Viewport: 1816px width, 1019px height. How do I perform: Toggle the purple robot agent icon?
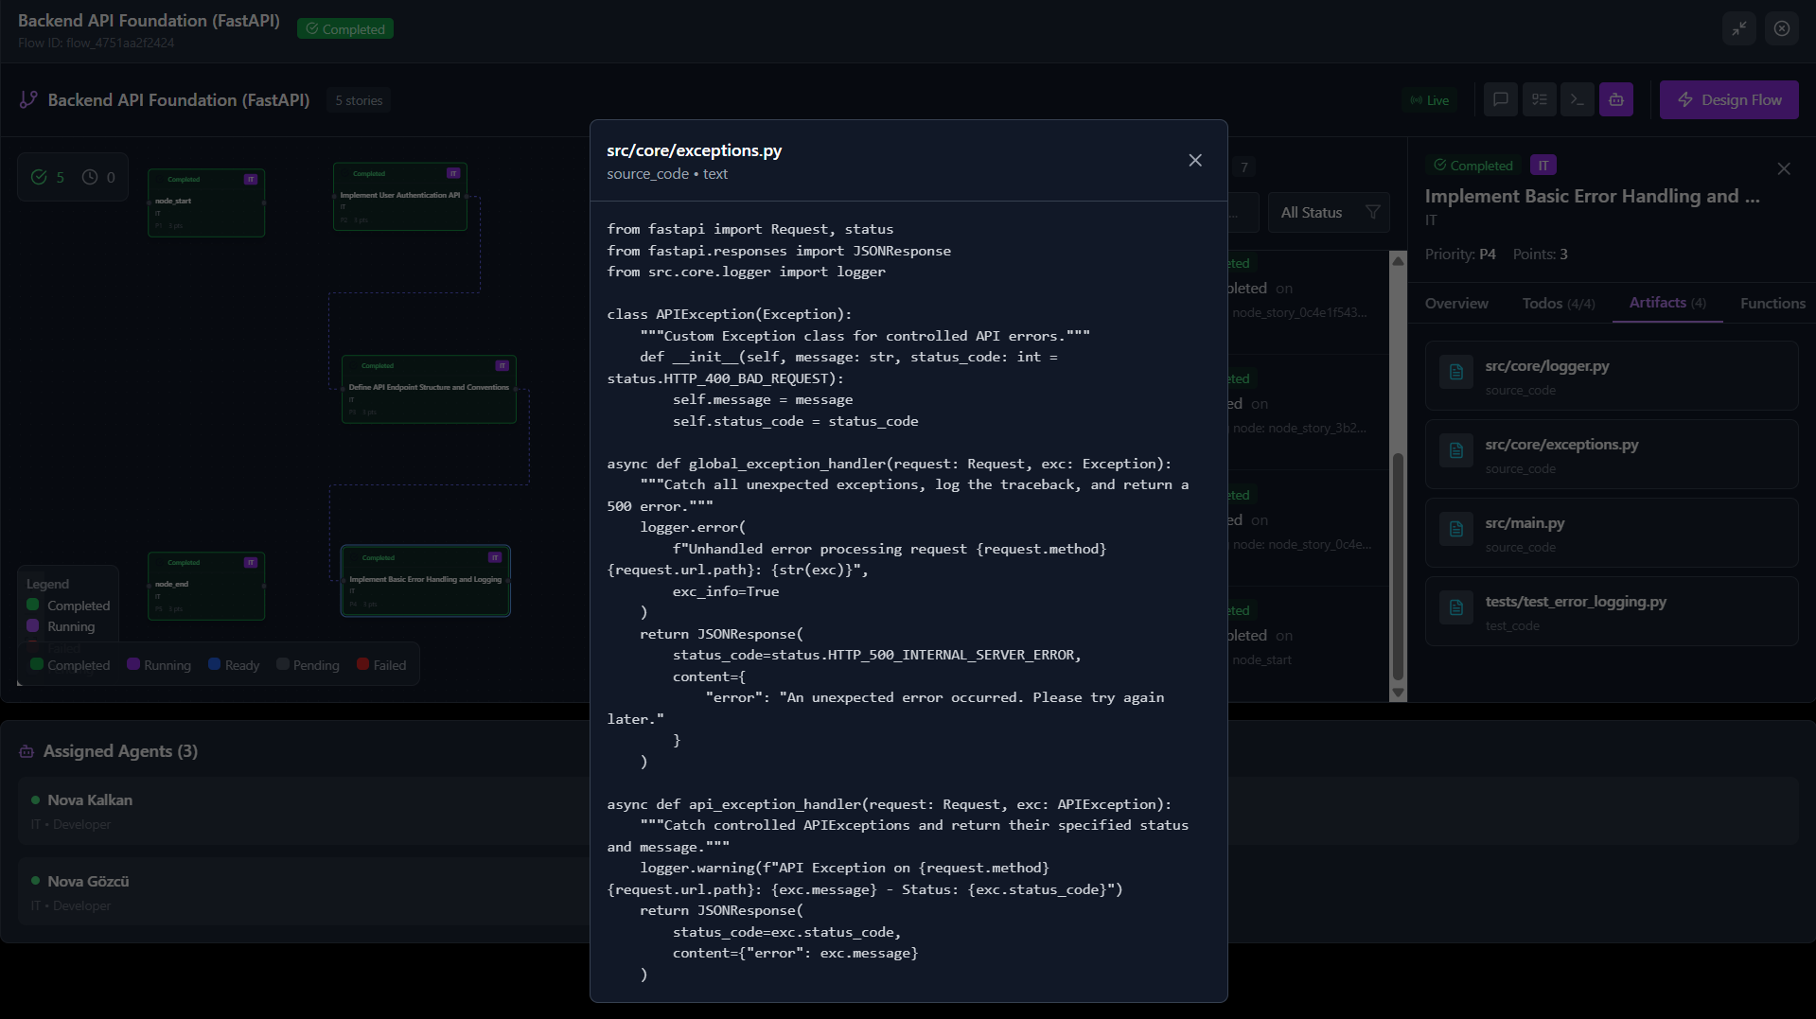[1616, 99]
